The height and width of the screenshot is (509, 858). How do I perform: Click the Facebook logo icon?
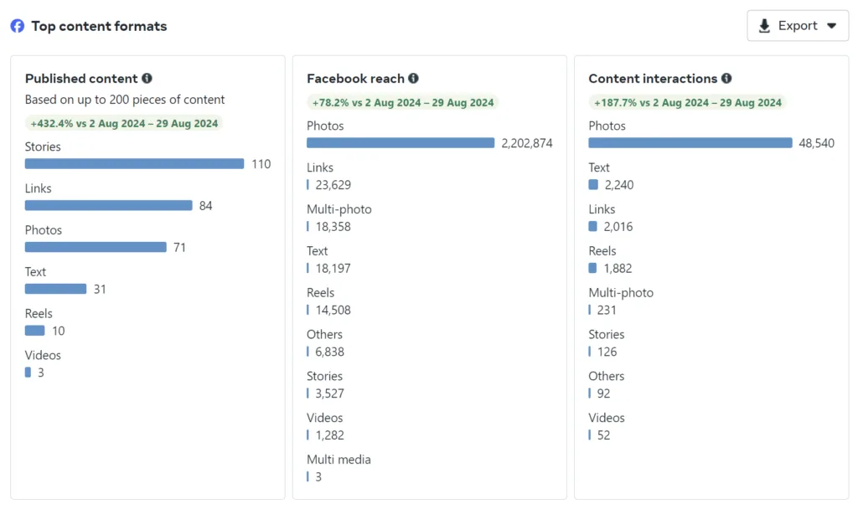[x=18, y=26]
